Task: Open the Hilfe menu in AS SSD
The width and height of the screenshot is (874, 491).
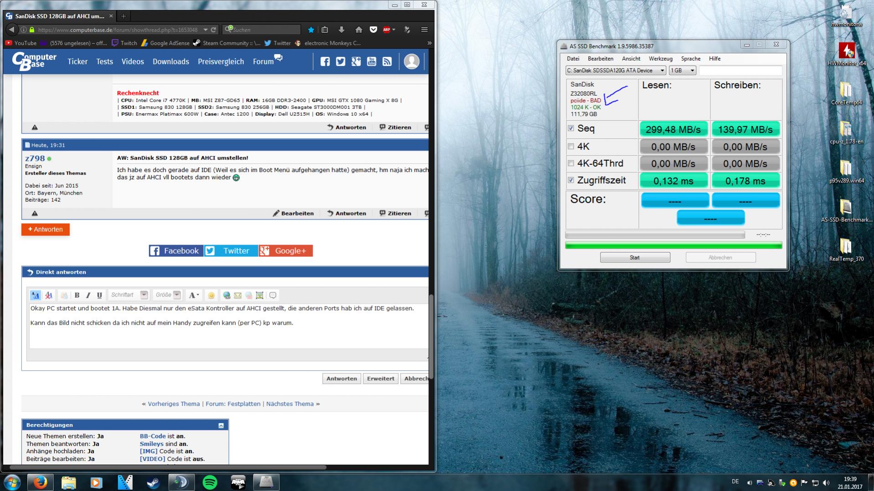Action: [x=715, y=58]
